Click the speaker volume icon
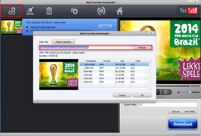The height and width of the screenshot is (136, 201). pyautogui.click(x=179, y=92)
